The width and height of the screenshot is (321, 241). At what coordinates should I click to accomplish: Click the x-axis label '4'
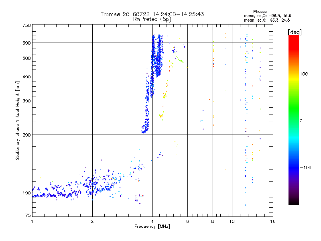(x=152, y=221)
